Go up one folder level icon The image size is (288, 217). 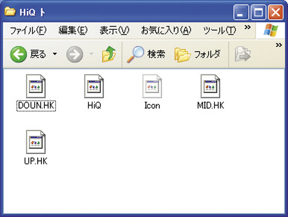(109, 54)
